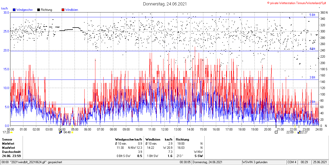Screen dimensions: 329x165
Task: Click the N-NW 12.3 max wind value
Action: pos(135,148)
